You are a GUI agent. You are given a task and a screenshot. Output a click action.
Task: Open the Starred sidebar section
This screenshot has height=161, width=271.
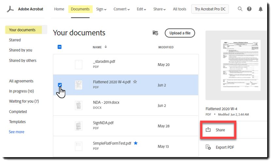(15, 40)
